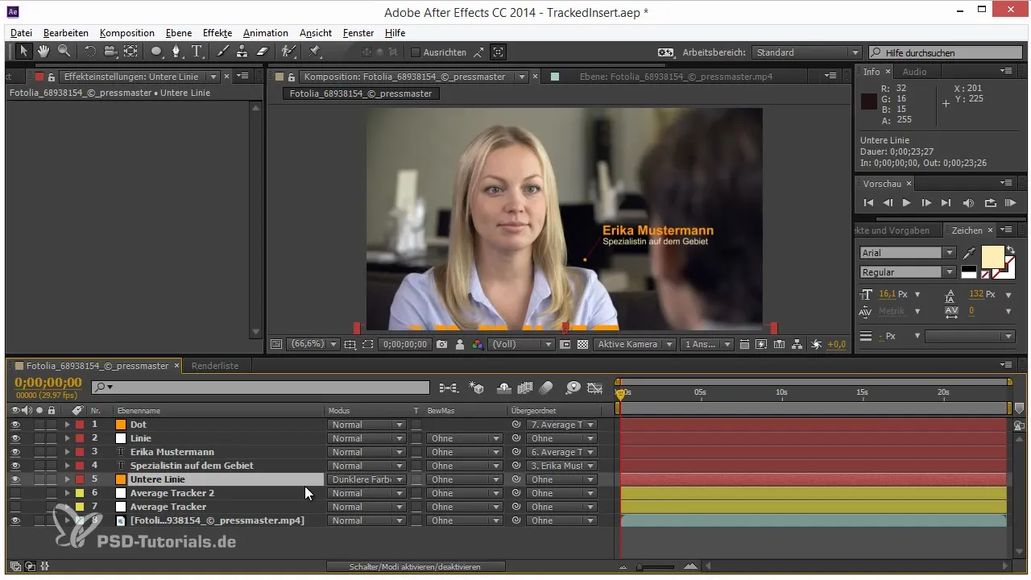Toggle transparency grid in composition viewer
This screenshot has width=1031, height=580.
tap(582, 344)
